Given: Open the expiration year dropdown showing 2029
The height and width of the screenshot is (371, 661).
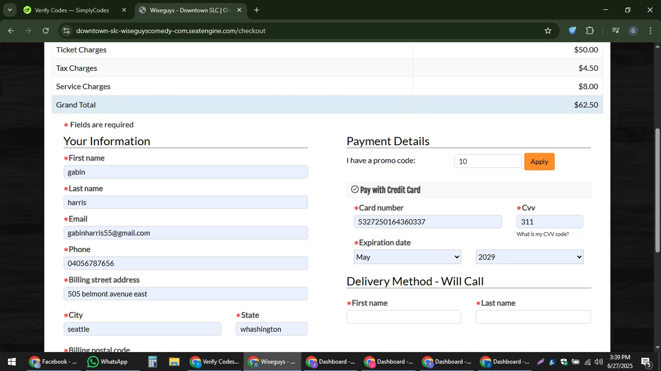Looking at the screenshot, I should [x=530, y=257].
